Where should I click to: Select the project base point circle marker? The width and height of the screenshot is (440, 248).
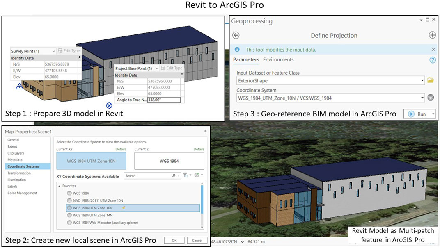click(x=109, y=105)
